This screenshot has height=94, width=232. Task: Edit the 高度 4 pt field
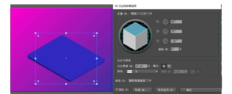(179, 72)
